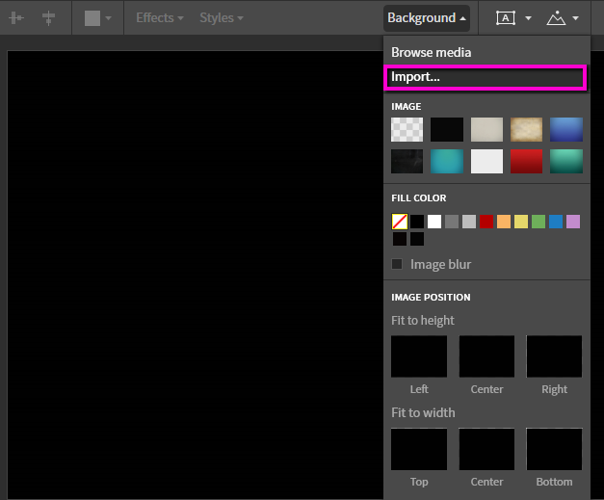Open the Effects dropdown
Screen dimensions: 604x500
point(160,17)
